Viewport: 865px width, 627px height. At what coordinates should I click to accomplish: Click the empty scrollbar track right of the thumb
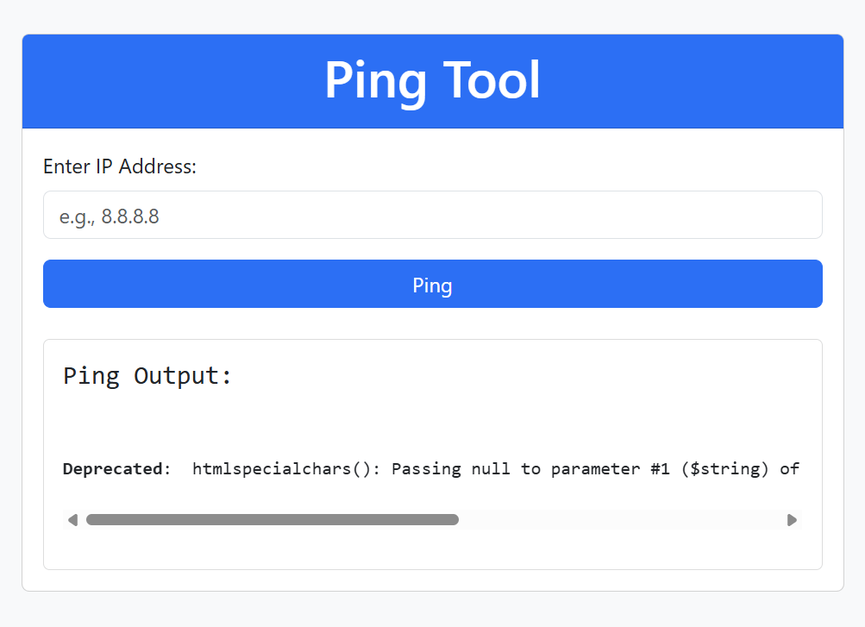point(621,520)
